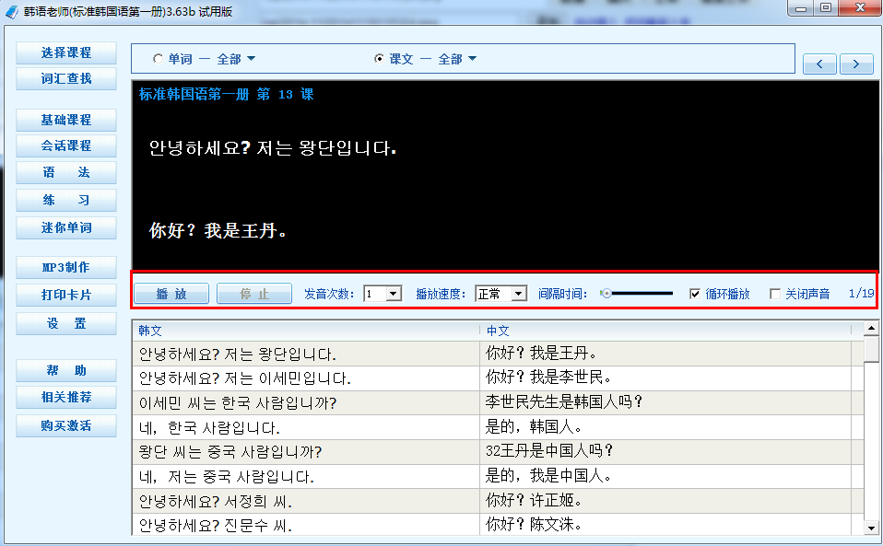
Task: Switch to 会话课程 section
Action: click(66, 146)
